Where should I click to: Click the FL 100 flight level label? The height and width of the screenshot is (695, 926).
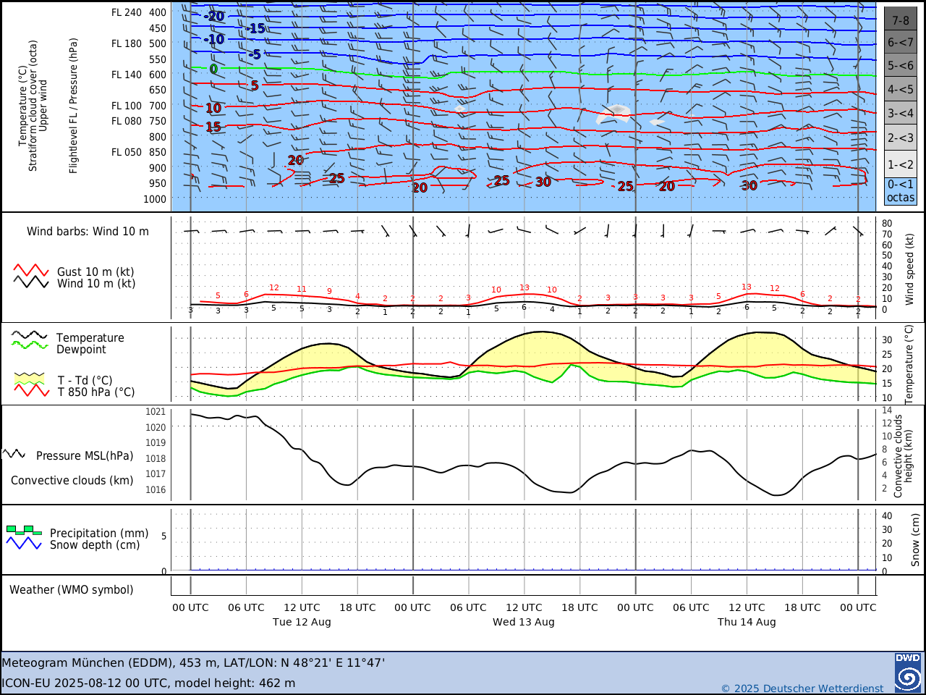pos(127,106)
